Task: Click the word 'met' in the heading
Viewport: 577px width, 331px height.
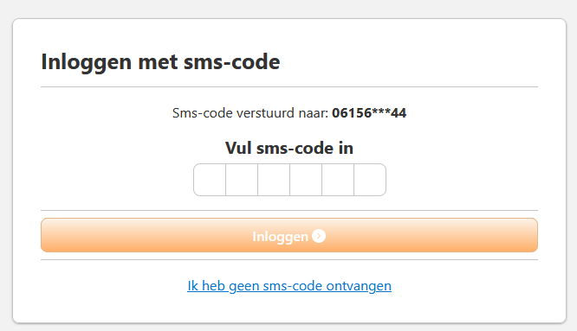Action: coord(159,62)
